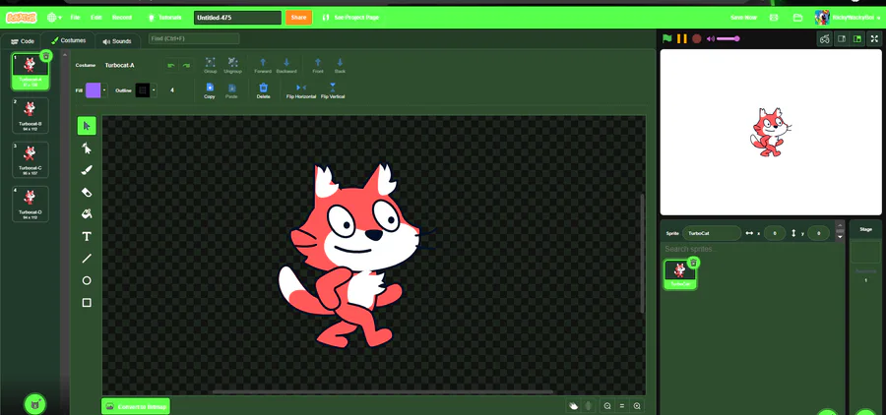This screenshot has height=415, width=886.
Task: Pause the project
Action: (x=682, y=39)
